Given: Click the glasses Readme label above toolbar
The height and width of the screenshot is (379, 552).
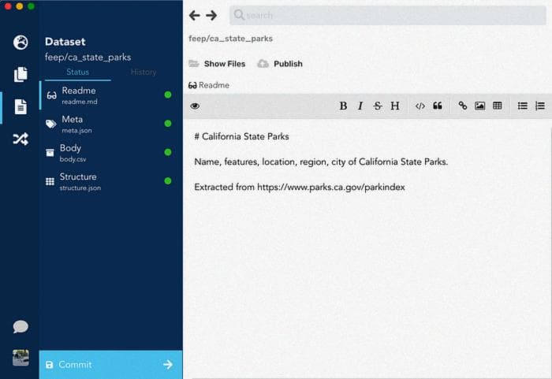Looking at the screenshot, I should pos(209,85).
